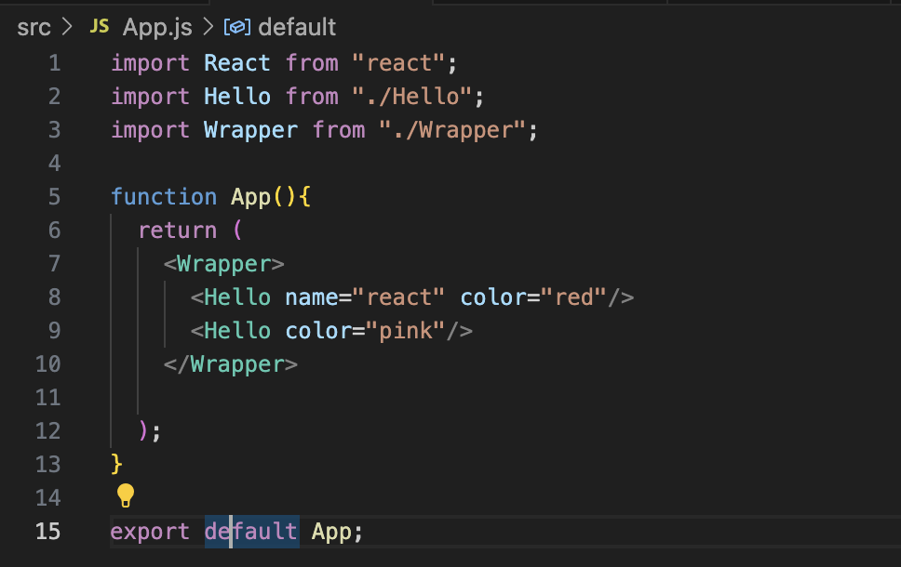Click the symbol icon beside 'default' in breadcrumb
Screen dimensions: 901x567
[x=236, y=27]
